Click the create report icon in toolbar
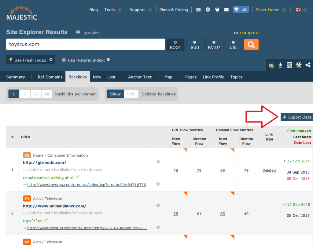Image resolution: width=313 pixels, height=245 pixels. (289, 65)
